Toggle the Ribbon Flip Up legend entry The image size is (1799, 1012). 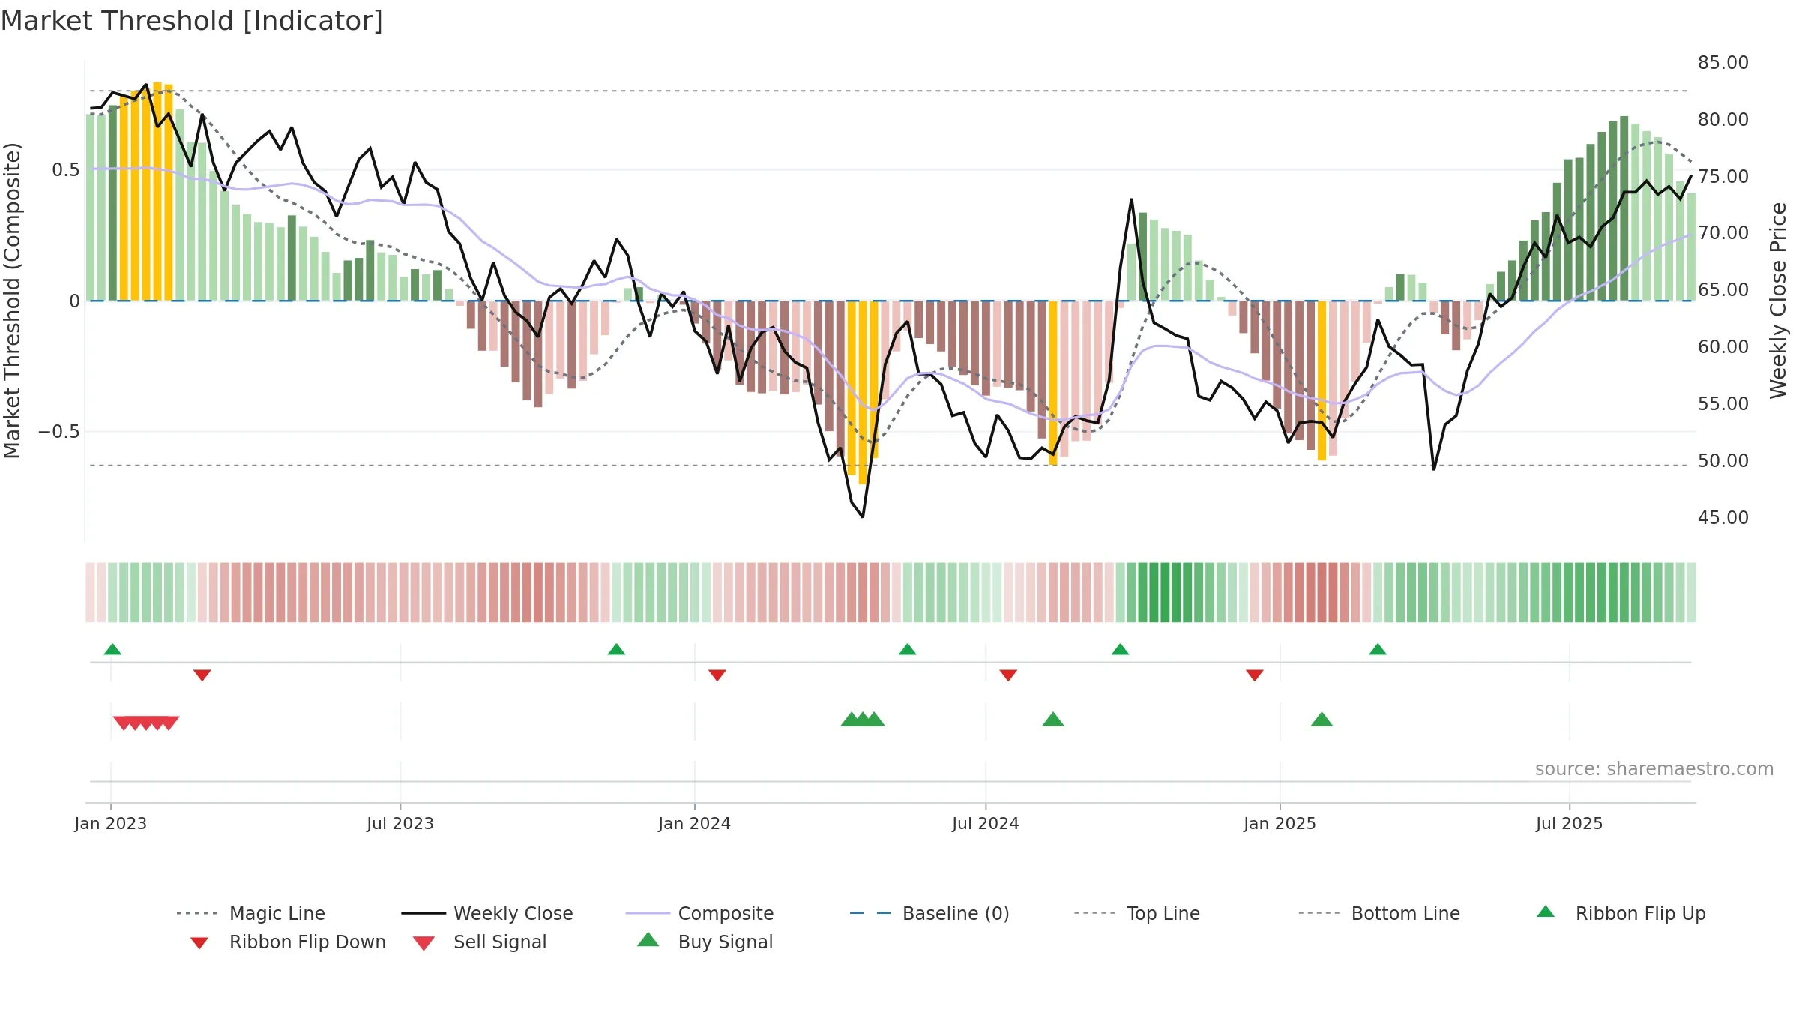pos(1621,913)
